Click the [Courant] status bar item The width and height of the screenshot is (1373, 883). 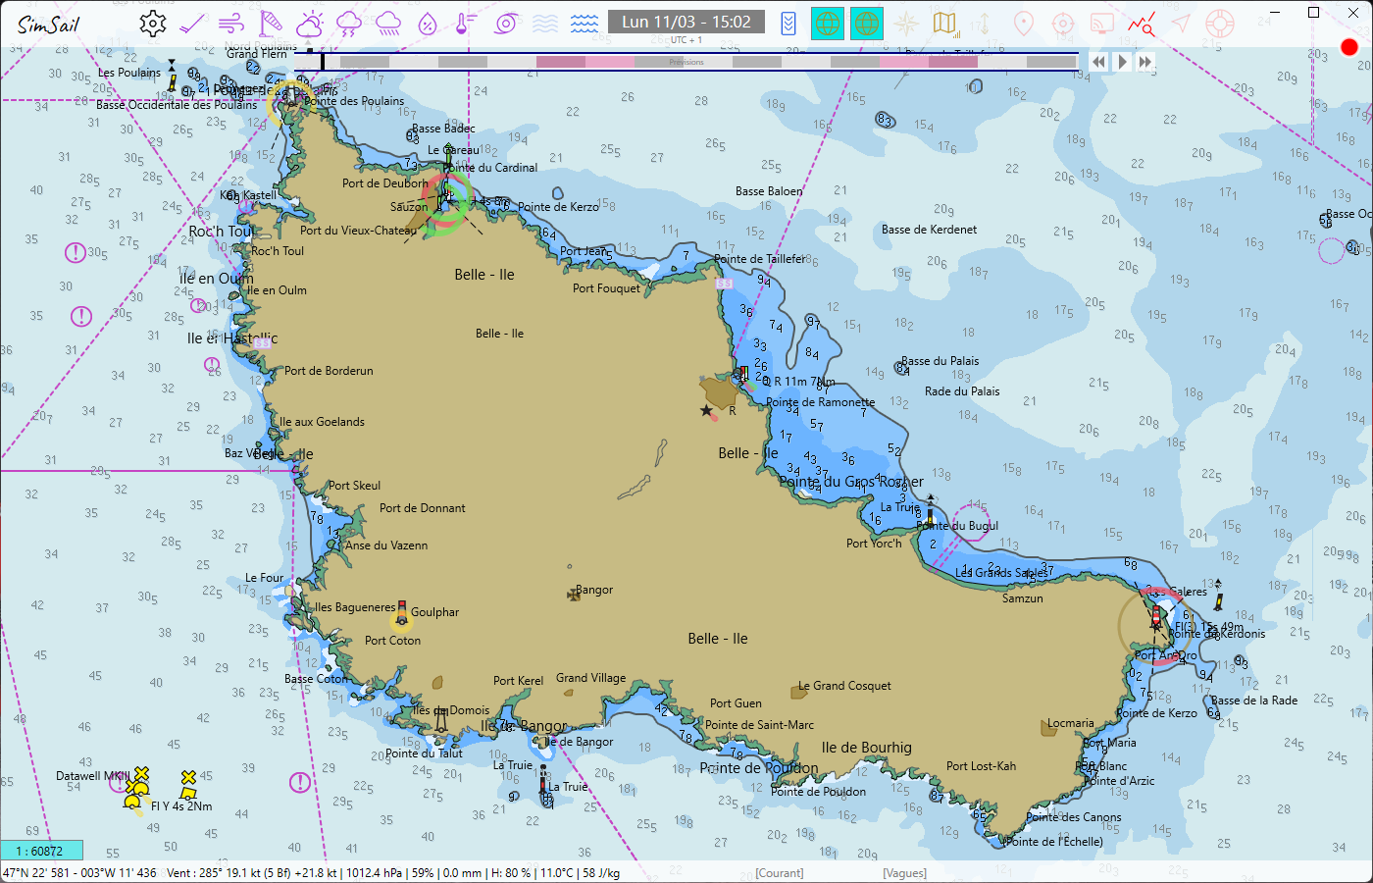(x=780, y=873)
